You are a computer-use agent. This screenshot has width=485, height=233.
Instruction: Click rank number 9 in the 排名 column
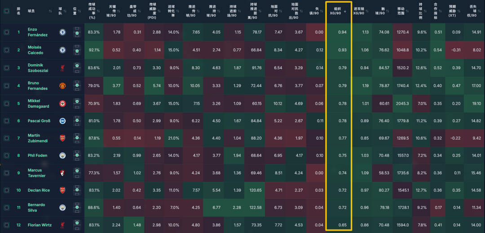coord(18,173)
